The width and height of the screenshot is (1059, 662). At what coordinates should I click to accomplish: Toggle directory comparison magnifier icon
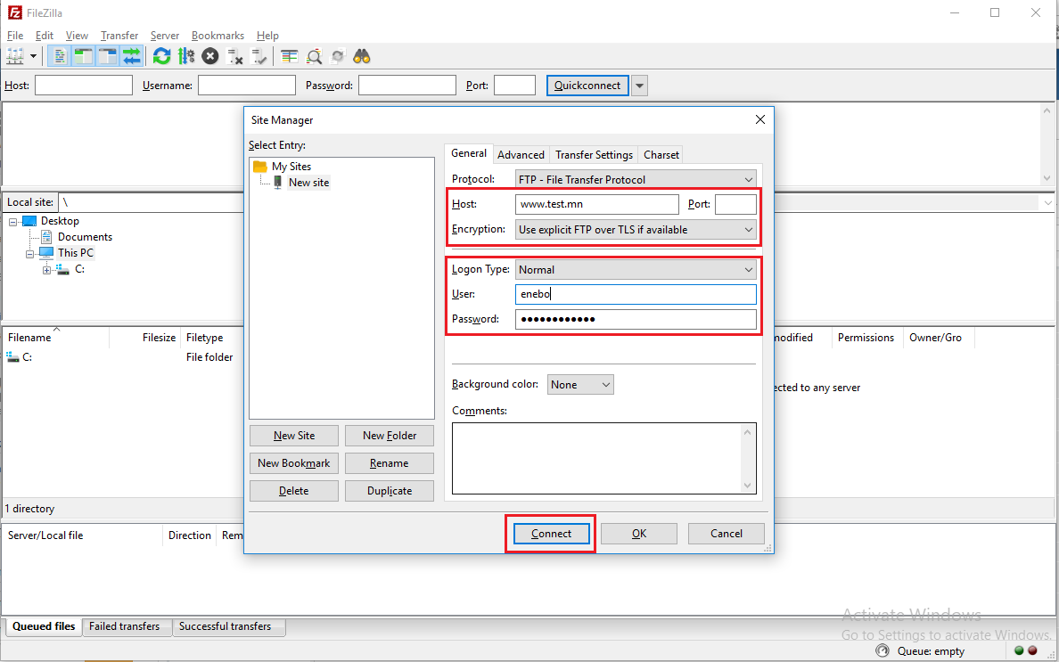[314, 57]
